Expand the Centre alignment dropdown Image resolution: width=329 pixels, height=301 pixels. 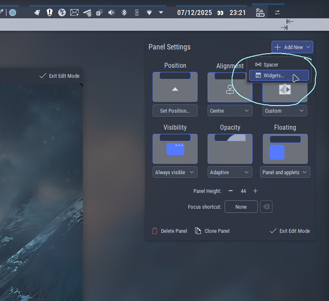pyautogui.click(x=230, y=111)
